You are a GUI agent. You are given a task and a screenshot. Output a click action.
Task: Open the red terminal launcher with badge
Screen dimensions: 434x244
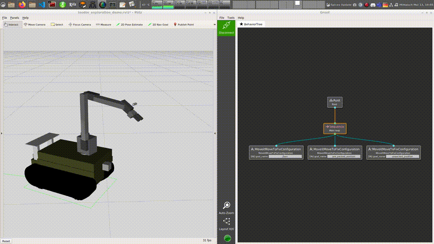point(52,4)
